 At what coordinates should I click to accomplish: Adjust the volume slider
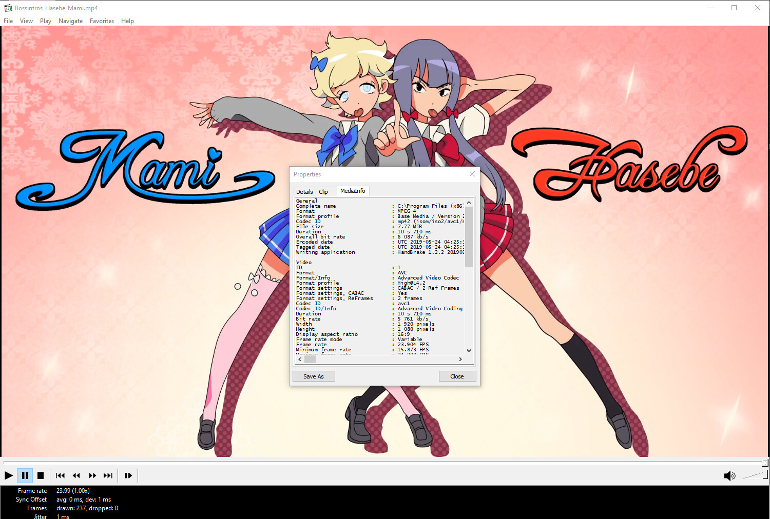pyautogui.click(x=755, y=476)
